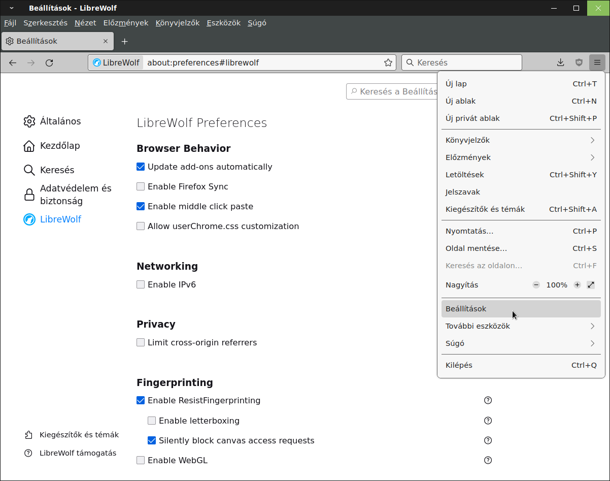Open the Súgó menu in menu bar
This screenshot has width=610, height=481.
[257, 23]
